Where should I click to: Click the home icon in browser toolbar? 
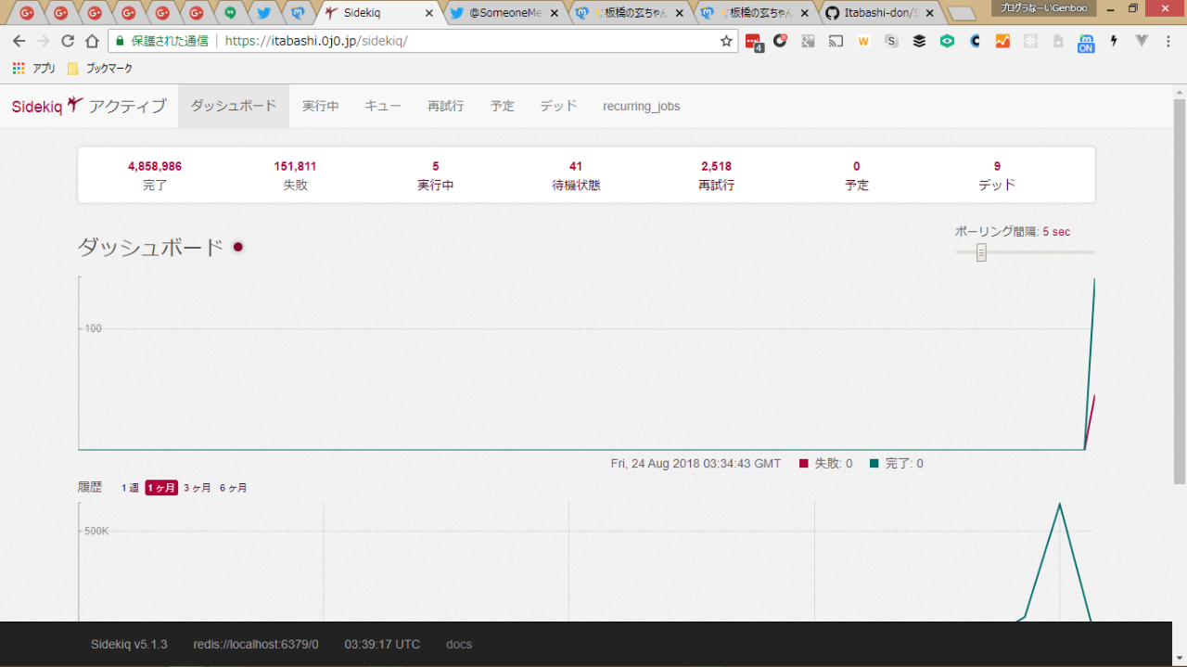[92, 41]
